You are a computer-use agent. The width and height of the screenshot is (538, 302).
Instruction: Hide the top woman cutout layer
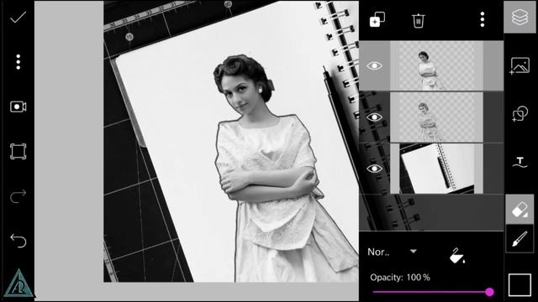point(374,65)
